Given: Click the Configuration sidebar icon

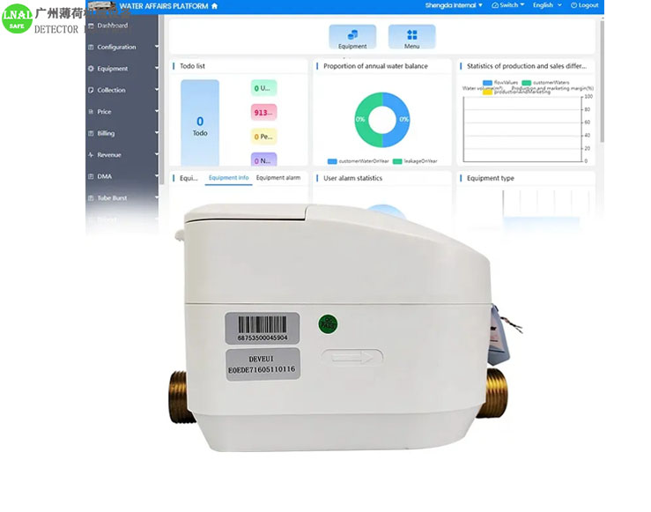Looking at the screenshot, I should click(91, 47).
